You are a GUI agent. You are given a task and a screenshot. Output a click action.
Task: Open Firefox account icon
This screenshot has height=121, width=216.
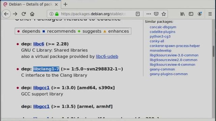click(x=199, y=14)
